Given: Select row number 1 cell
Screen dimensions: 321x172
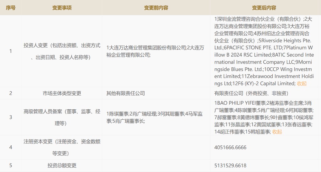Looking at the screenshot, I should [x=11, y=51].
